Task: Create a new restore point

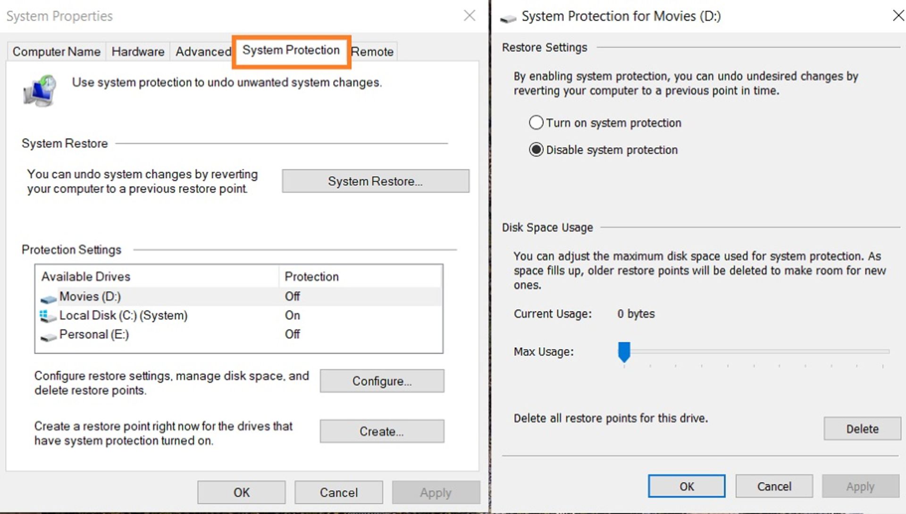Action: point(381,431)
